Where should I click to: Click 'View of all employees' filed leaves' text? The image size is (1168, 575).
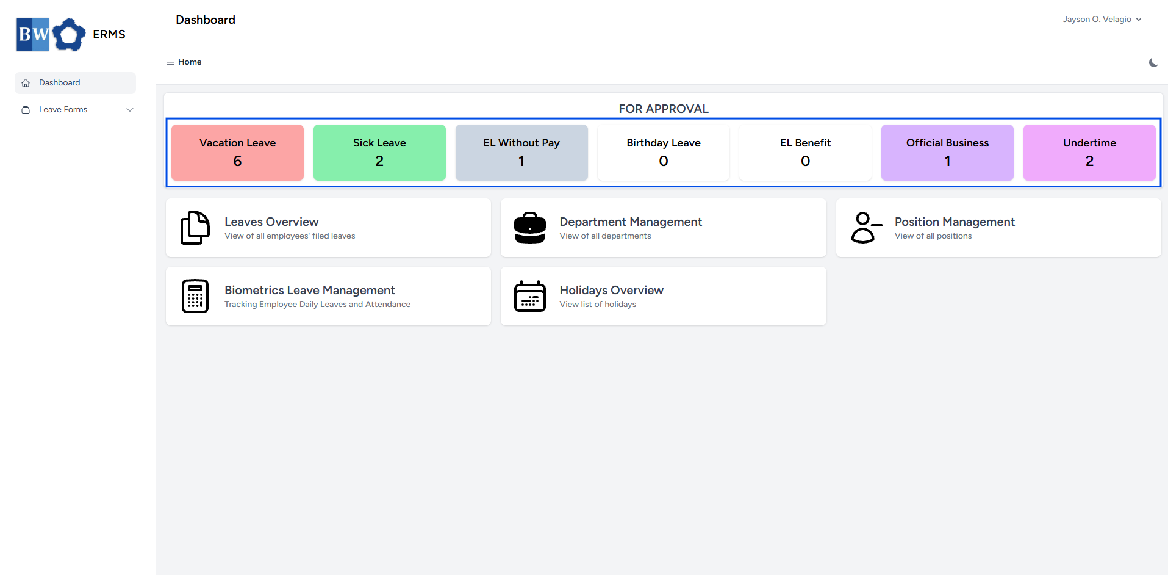[x=290, y=236]
